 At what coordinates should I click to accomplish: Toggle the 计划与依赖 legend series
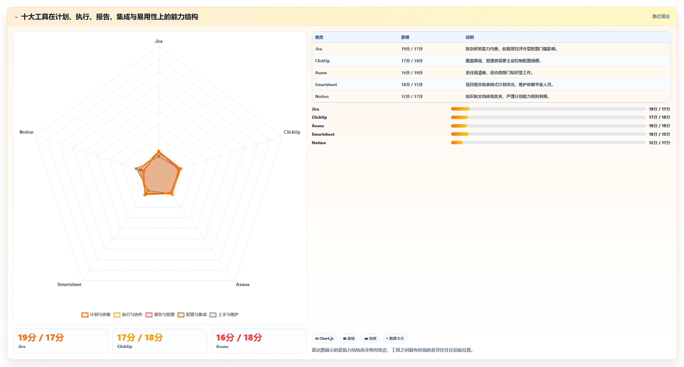pyautogui.click(x=96, y=315)
